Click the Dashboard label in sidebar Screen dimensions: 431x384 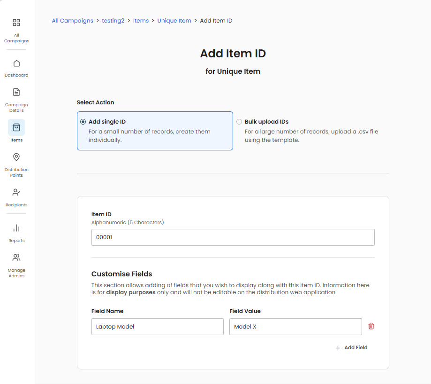[16, 75]
